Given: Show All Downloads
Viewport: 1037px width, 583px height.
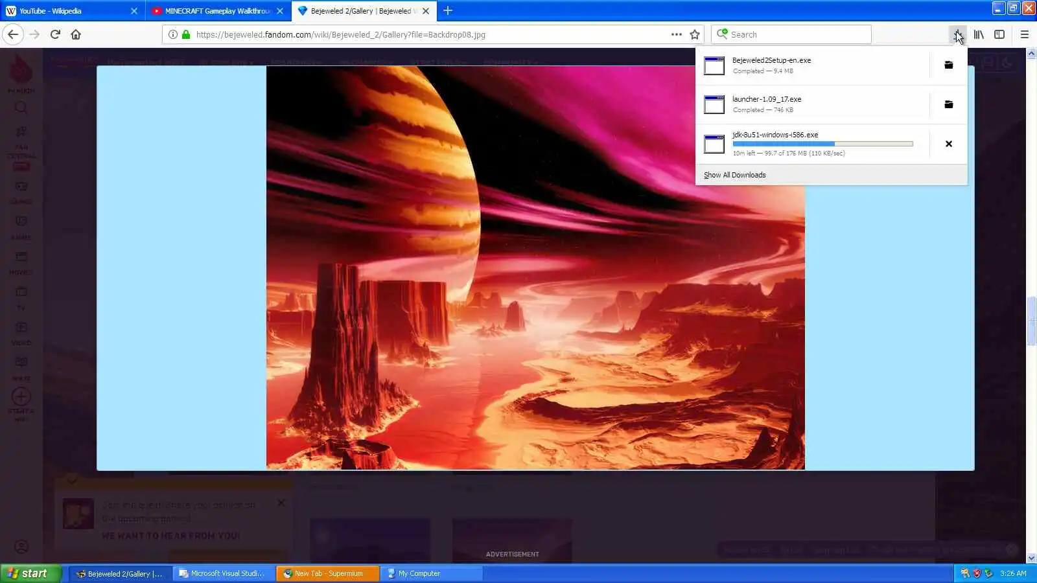Looking at the screenshot, I should pos(735,175).
